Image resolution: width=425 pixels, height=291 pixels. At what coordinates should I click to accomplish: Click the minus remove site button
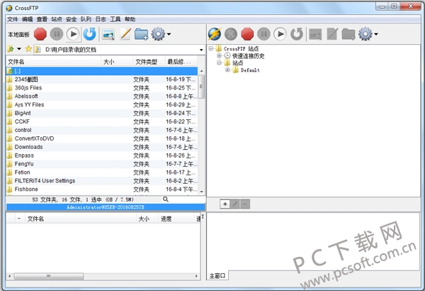245,204
